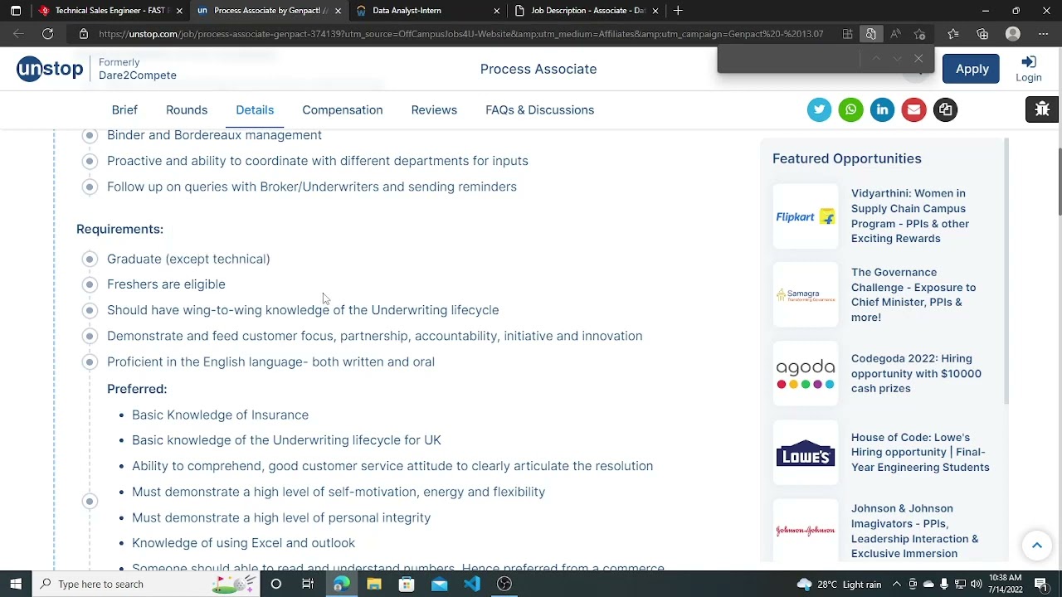Click the Agoda logo thumbnail

pyautogui.click(x=805, y=374)
